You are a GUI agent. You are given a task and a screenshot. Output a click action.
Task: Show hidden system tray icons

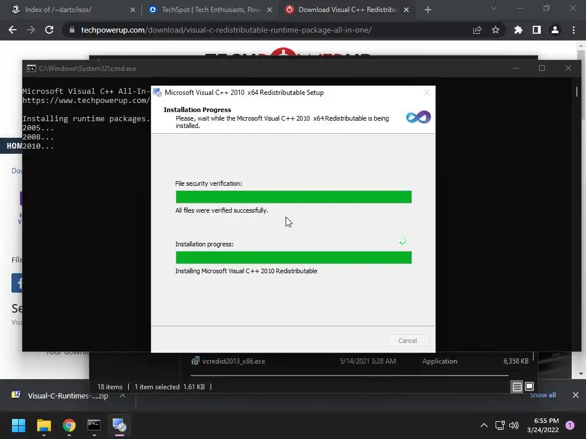[484, 425]
